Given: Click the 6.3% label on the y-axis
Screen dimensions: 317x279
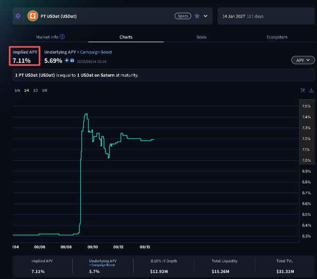Looking at the screenshot, I should pos(306,236).
